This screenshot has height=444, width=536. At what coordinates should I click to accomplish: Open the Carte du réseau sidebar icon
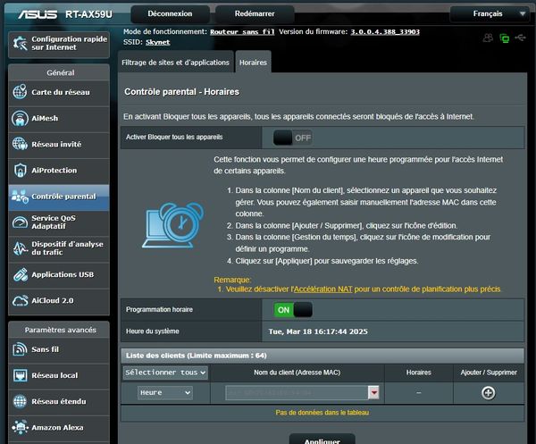(x=21, y=92)
